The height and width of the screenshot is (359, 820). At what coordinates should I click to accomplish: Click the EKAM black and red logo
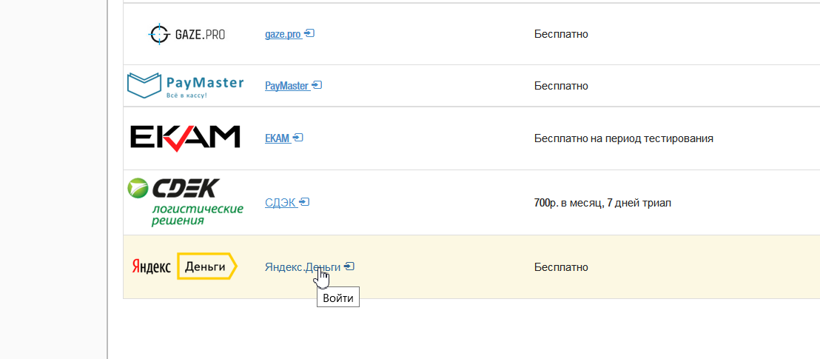coord(185,138)
